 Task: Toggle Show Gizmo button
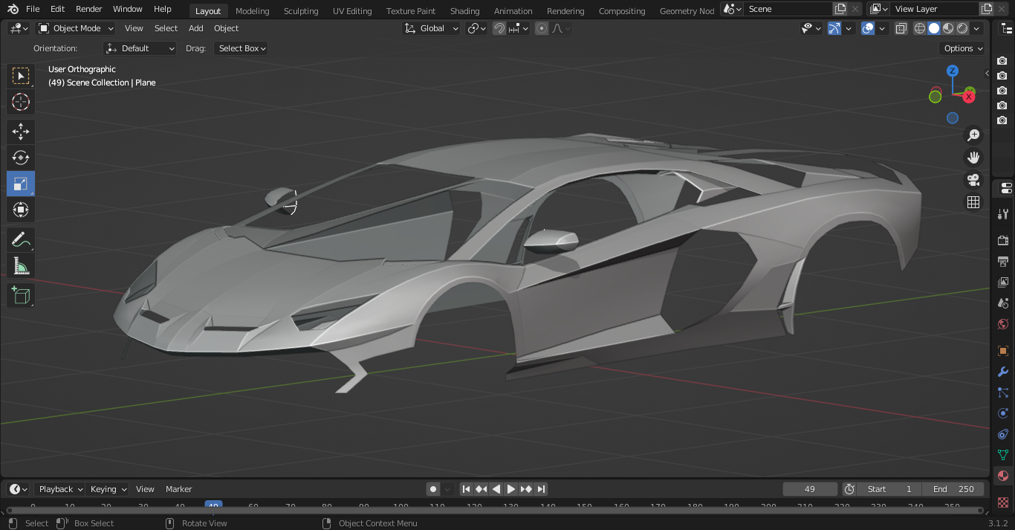[834, 28]
